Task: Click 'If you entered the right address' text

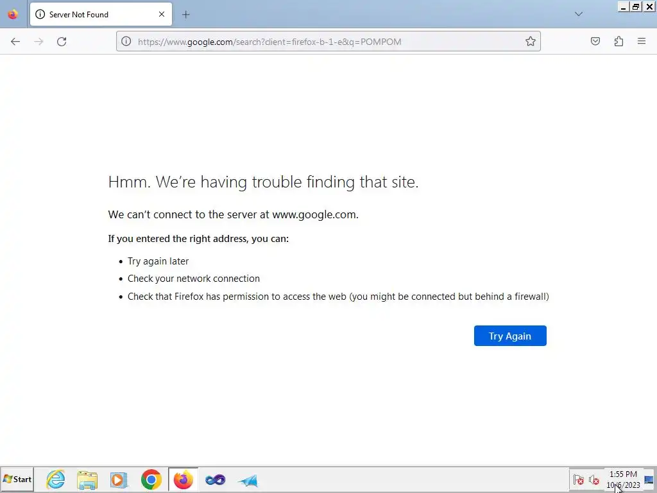Action: 198,239
